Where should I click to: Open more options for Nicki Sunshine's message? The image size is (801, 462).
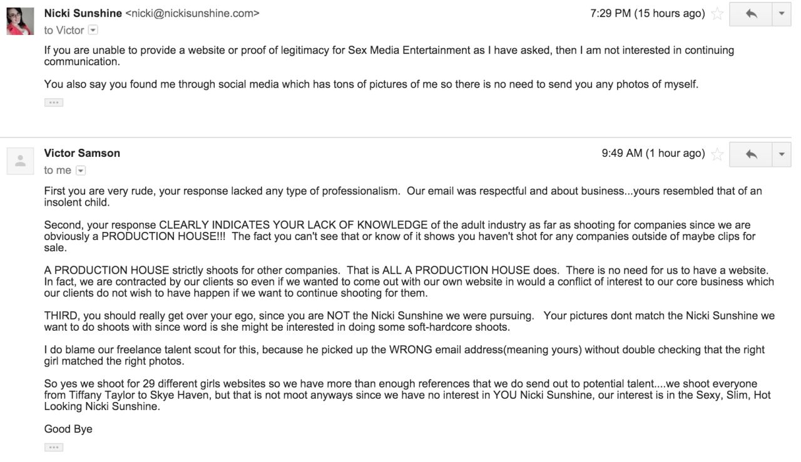coord(782,14)
